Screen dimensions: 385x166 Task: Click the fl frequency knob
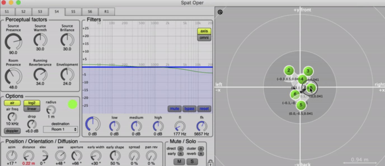pos(180,126)
